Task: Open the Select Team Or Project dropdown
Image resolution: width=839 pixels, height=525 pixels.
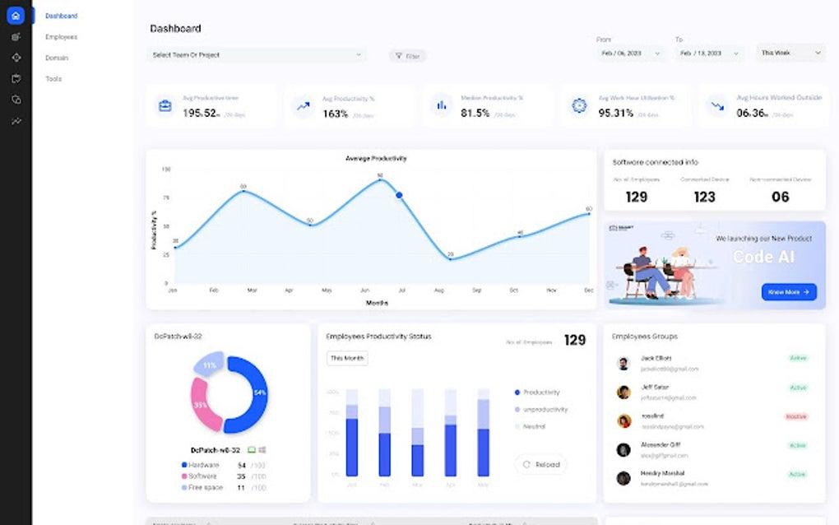Action: (x=257, y=54)
